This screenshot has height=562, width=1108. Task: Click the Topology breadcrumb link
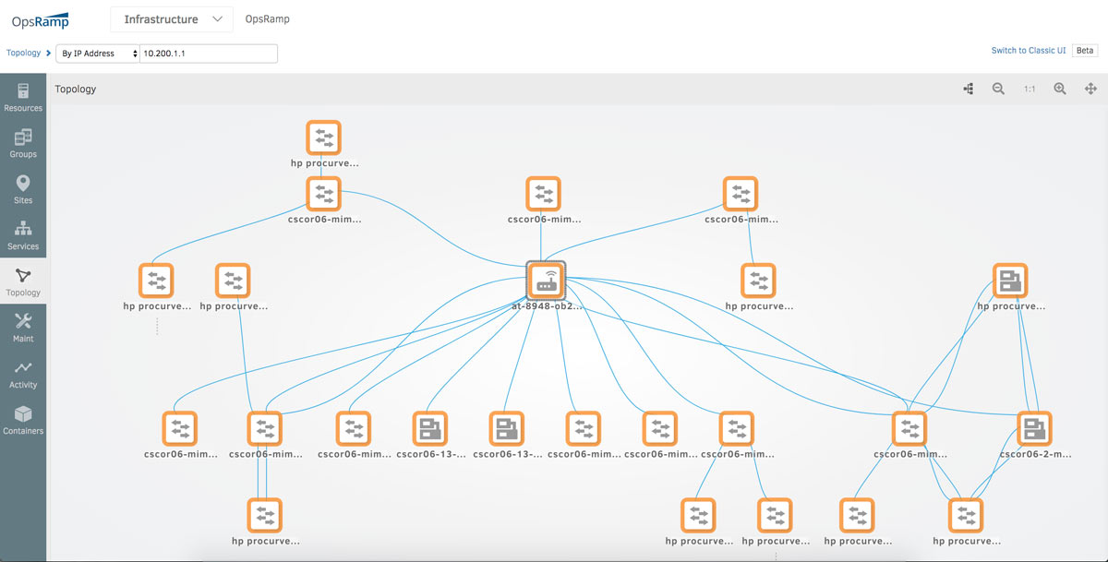24,54
